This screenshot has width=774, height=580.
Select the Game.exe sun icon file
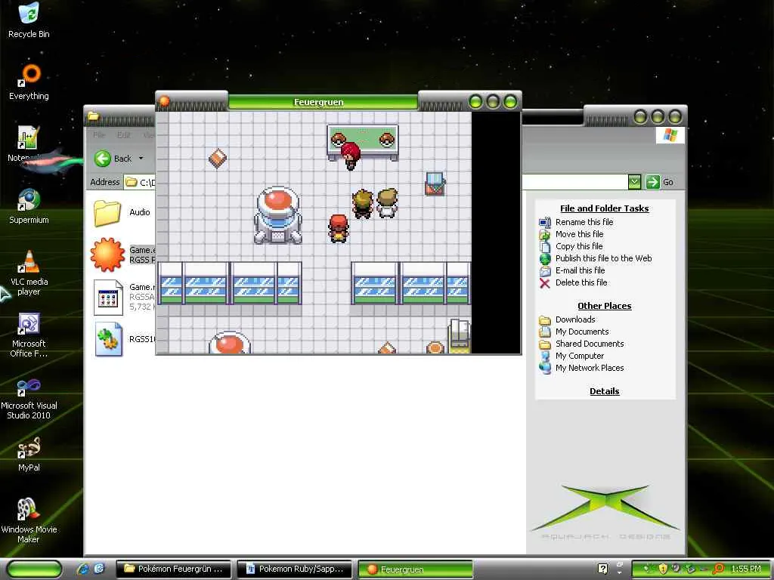[107, 255]
